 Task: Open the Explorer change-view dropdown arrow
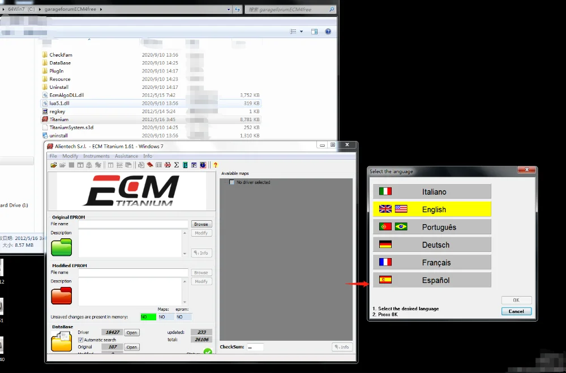[x=302, y=32]
